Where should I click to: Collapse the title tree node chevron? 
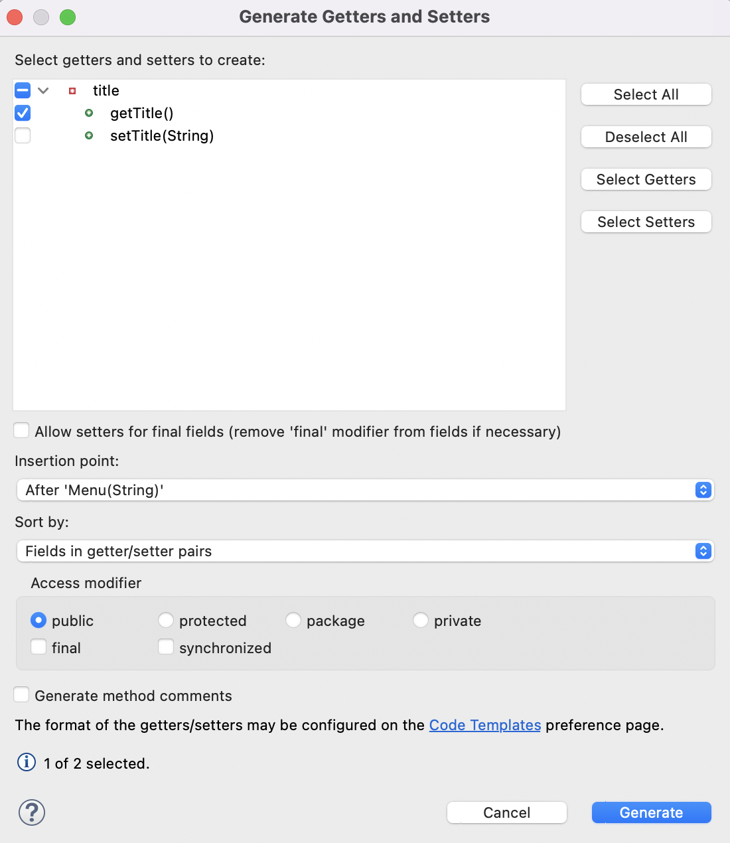pyautogui.click(x=43, y=91)
